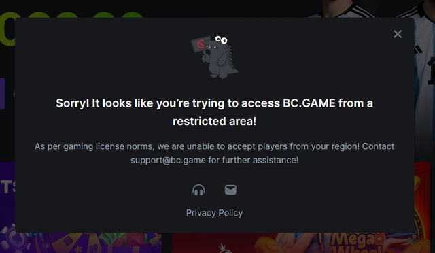Click the BC.GAME name in heading

[x=309, y=103]
